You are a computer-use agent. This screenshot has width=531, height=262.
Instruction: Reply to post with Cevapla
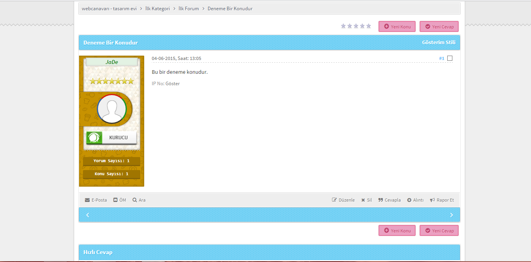pyautogui.click(x=380, y=200)
